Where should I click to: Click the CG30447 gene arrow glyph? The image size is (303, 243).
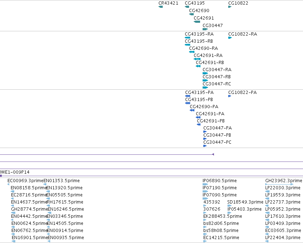click(205, 29)
